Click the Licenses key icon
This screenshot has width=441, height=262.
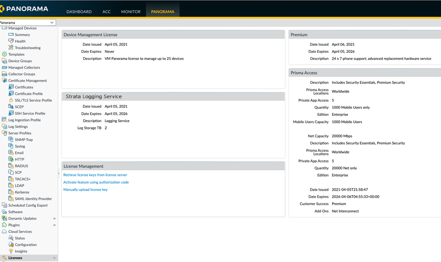pos(4,258)
